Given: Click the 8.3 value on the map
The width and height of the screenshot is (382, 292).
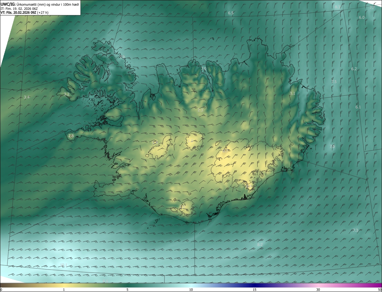Looking at the screenshot, I should (x=338, y=7).
